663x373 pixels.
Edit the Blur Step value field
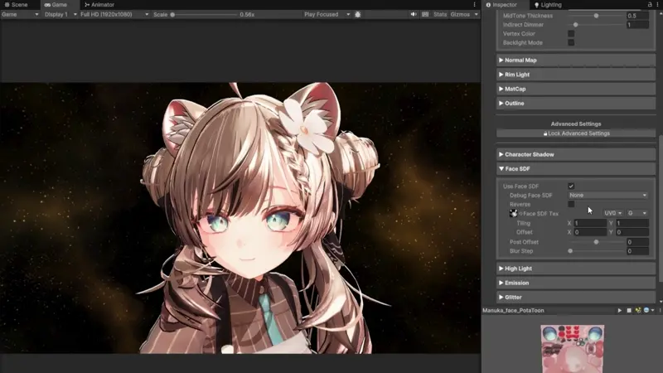pos(637,251)
